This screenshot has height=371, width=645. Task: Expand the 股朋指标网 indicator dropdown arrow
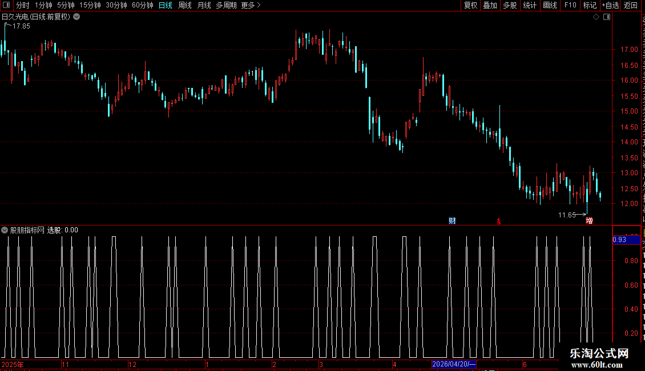pos(5,231)
